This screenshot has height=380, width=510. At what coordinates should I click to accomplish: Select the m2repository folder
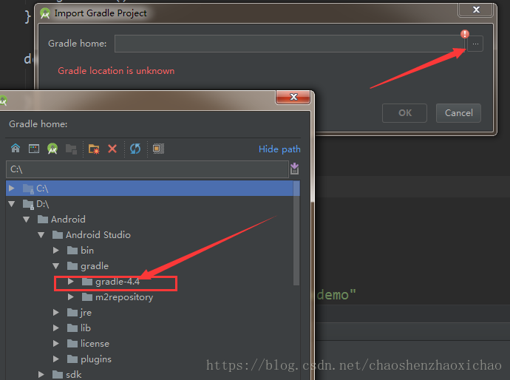coord(117,297)
